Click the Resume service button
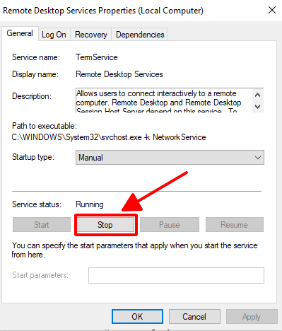 [x=235, y=225]
